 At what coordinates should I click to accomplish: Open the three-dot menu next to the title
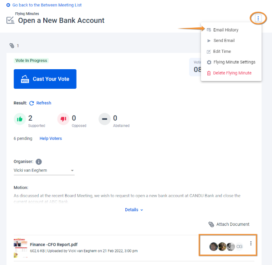tap(258, 18)
